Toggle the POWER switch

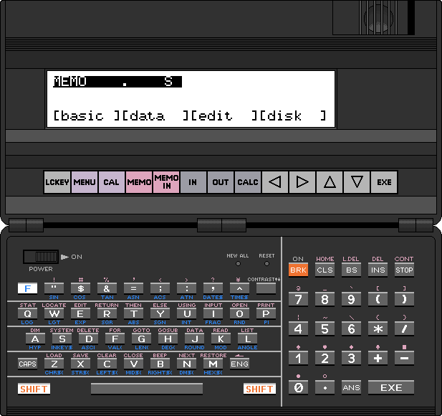(x=41, y=257)
